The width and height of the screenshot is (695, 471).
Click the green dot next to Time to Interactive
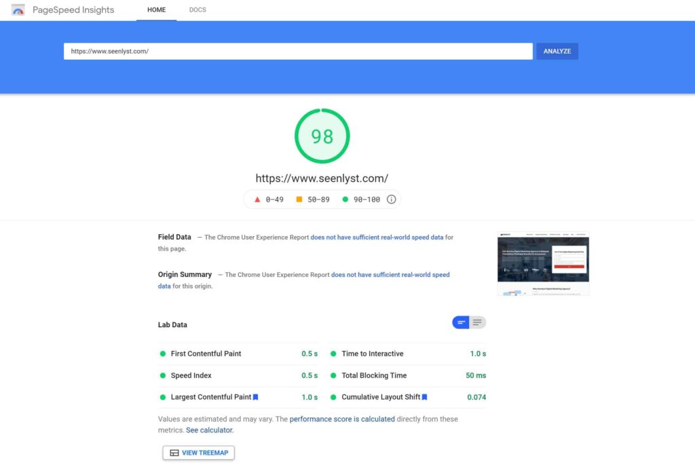(x=333, y=354)
